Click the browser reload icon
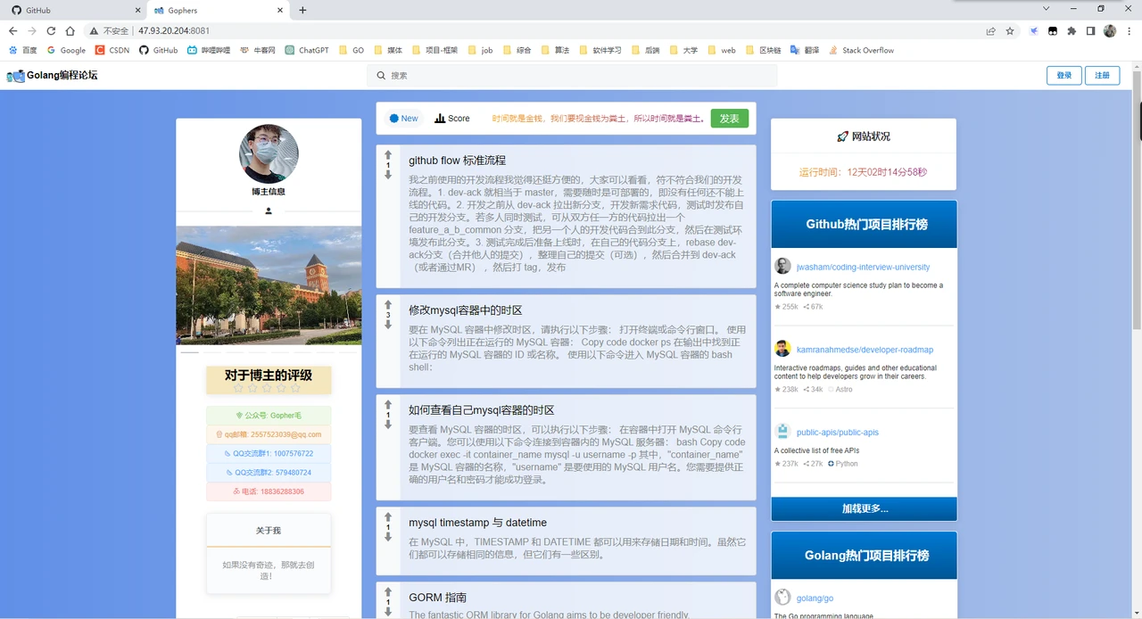 pos(51,30)
